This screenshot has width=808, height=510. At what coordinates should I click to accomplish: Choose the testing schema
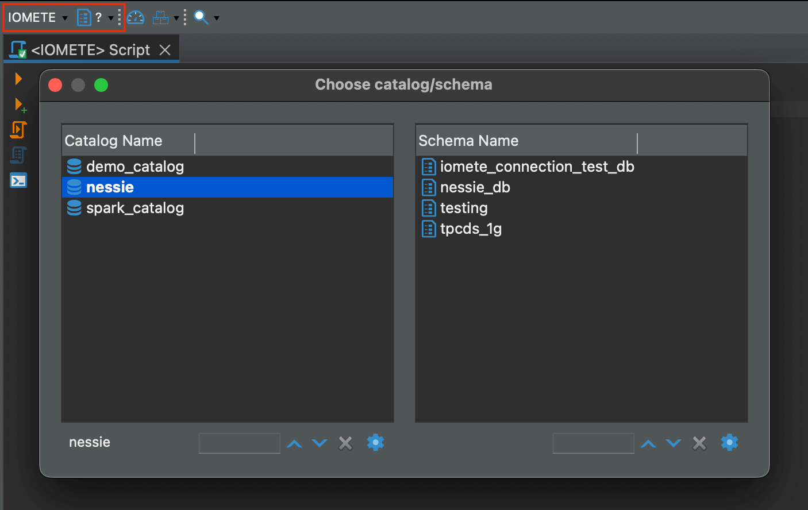tap(582, 208)
